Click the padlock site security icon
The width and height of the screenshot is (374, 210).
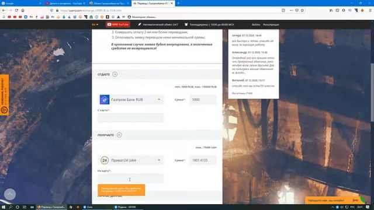coord(57,10)
